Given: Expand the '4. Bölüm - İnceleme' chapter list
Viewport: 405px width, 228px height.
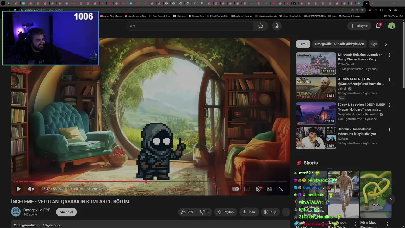Looking at the screenshot, I should [86, 189].
